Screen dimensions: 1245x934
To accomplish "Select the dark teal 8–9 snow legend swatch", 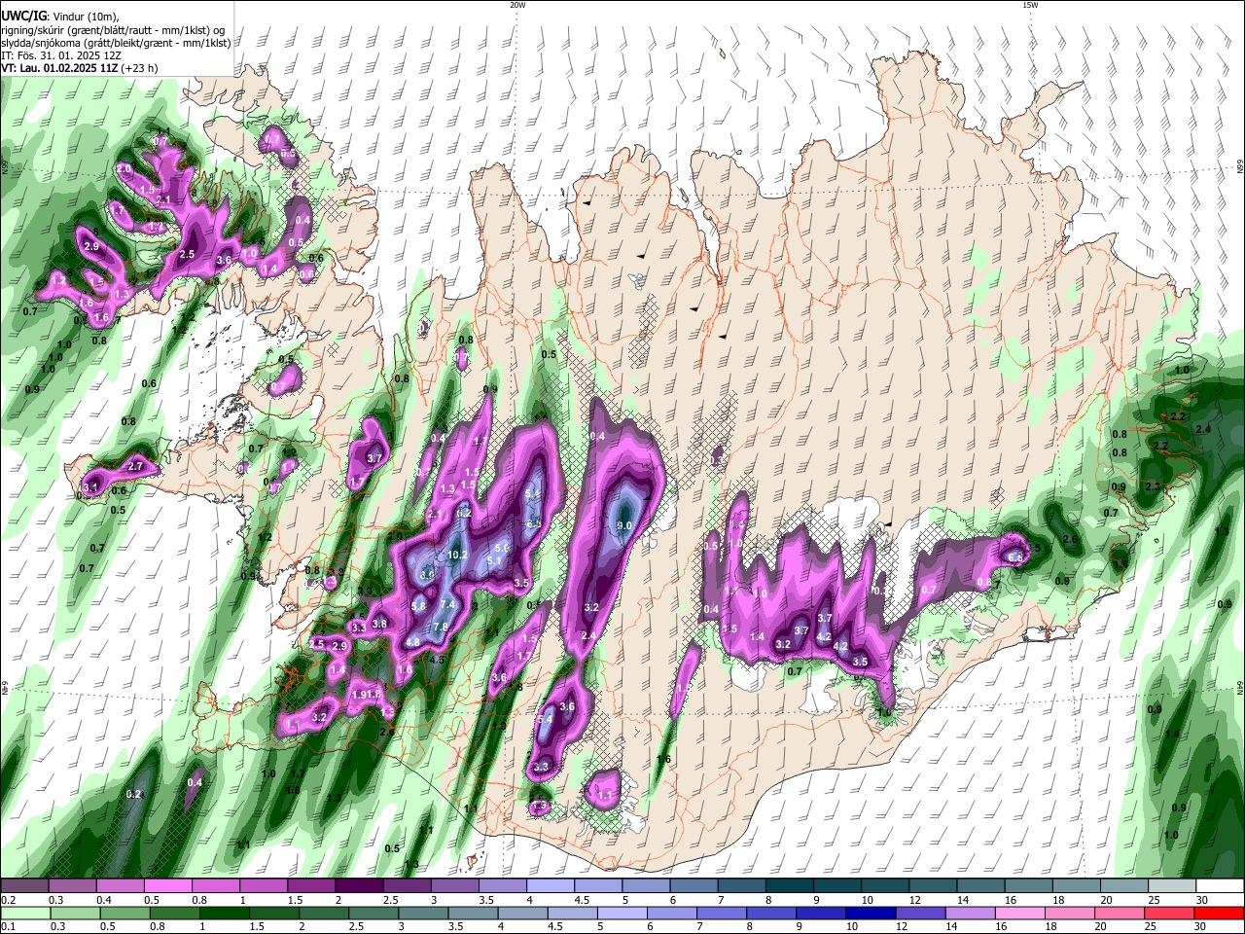I will pyautogui.click(x=788, y=885).
